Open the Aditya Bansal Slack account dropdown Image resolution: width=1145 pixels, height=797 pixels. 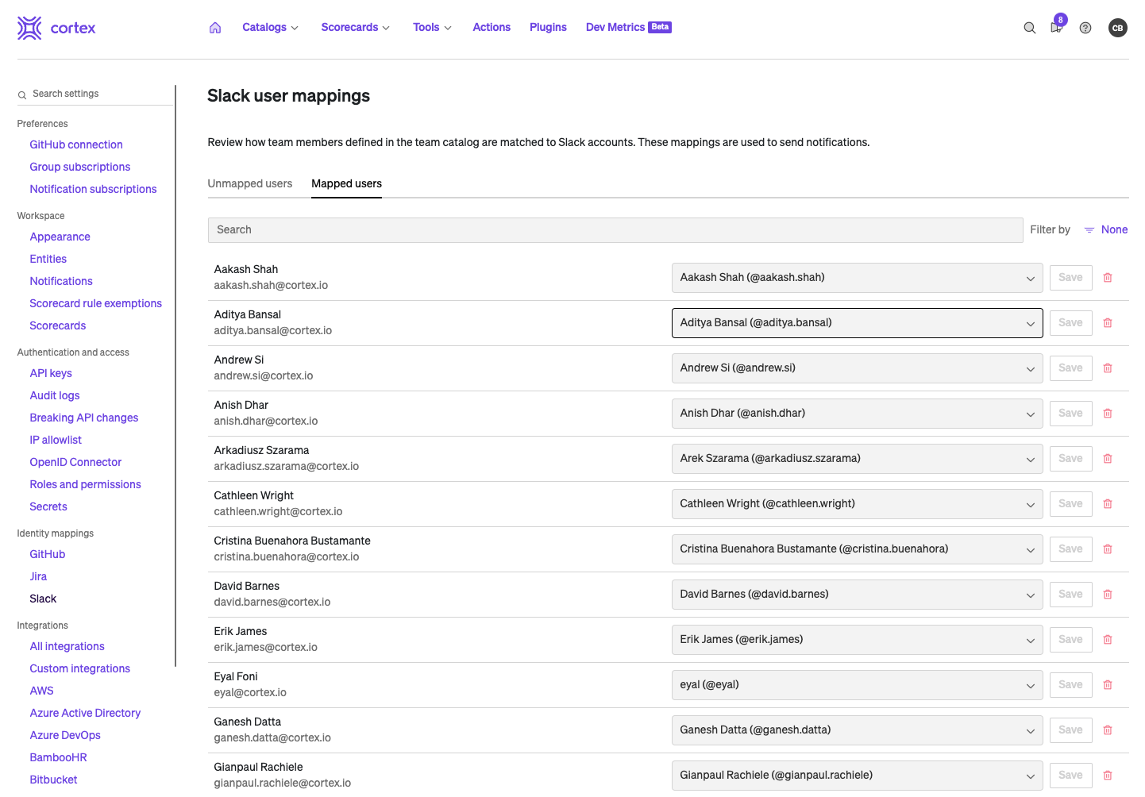click(x=857, y=323)
